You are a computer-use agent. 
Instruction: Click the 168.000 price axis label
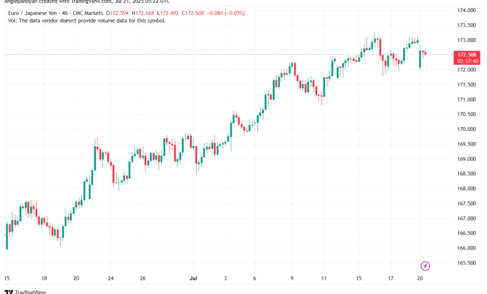point(466,188)
